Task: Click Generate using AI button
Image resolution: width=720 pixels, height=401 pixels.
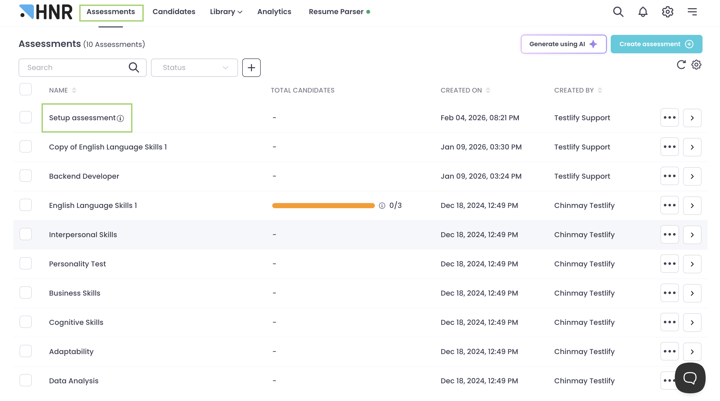Action: coord(563,44)
